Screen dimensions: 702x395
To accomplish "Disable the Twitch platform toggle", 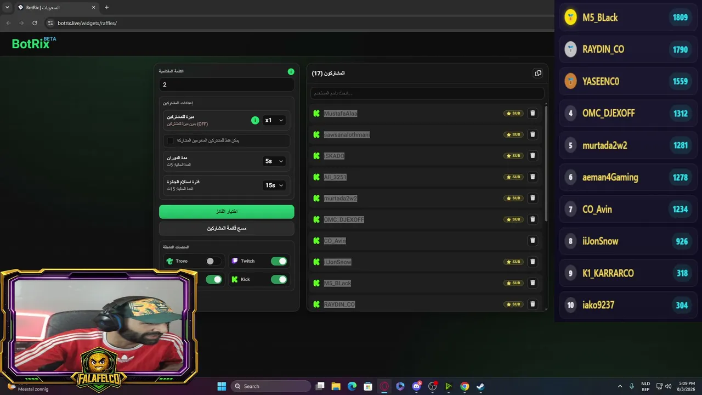I will tap(279, 261).
